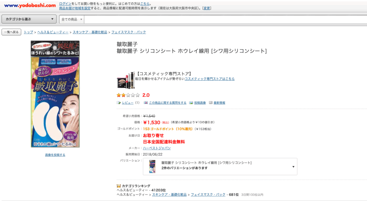
Task: Open スキンケア・基礎化粧品 breadcrumb link
Action: pos(90,32)
